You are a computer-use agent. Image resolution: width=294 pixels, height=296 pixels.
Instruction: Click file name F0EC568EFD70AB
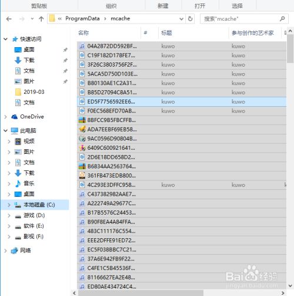112,111
